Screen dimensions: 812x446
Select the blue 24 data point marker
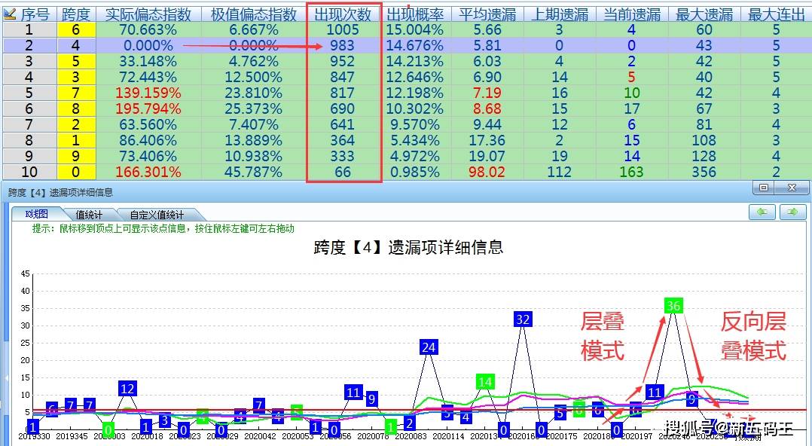429,347
